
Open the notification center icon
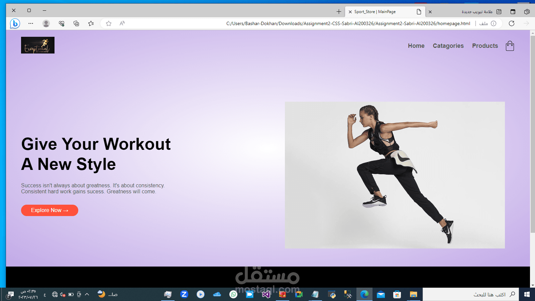click(x=11, y=294)
